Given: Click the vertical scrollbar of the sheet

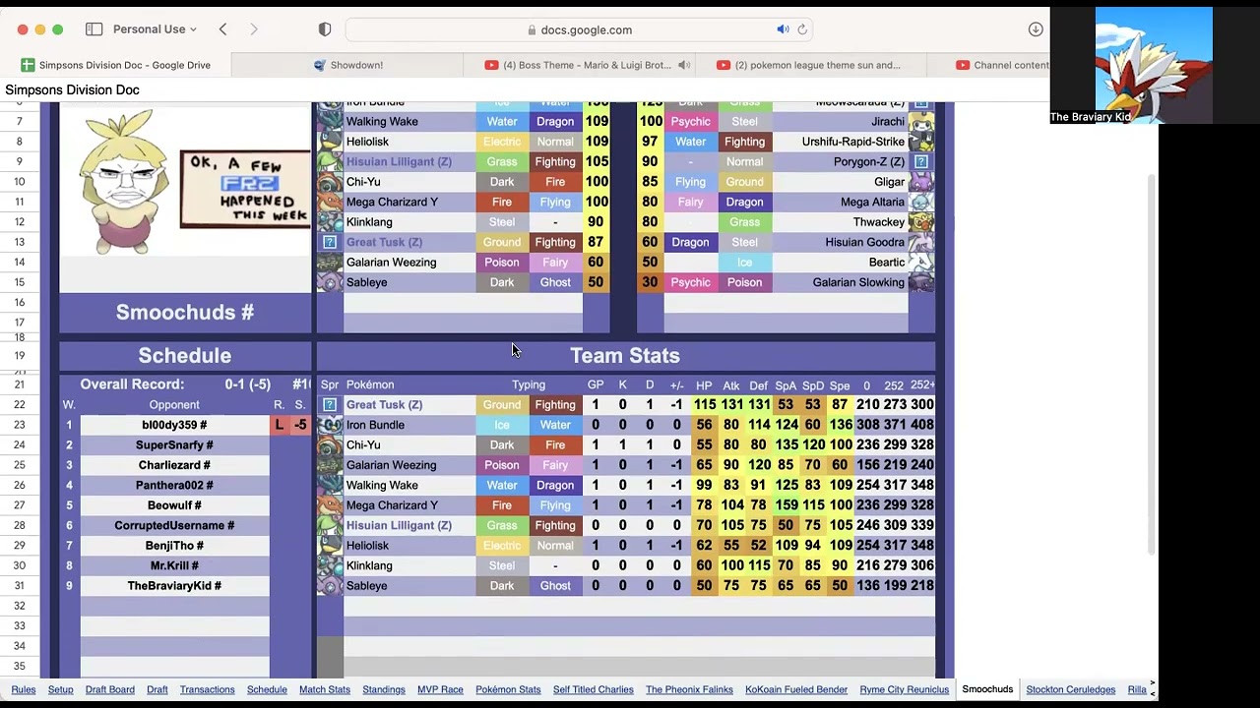Looking at the screenshot, I should [1152, 364].
